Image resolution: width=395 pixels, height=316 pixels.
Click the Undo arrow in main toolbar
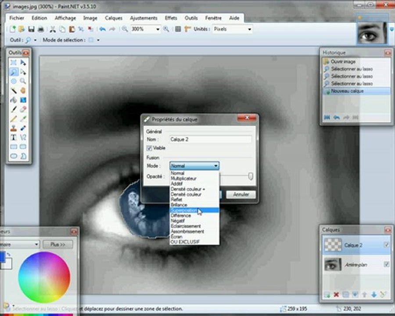[x=102, y=29]
